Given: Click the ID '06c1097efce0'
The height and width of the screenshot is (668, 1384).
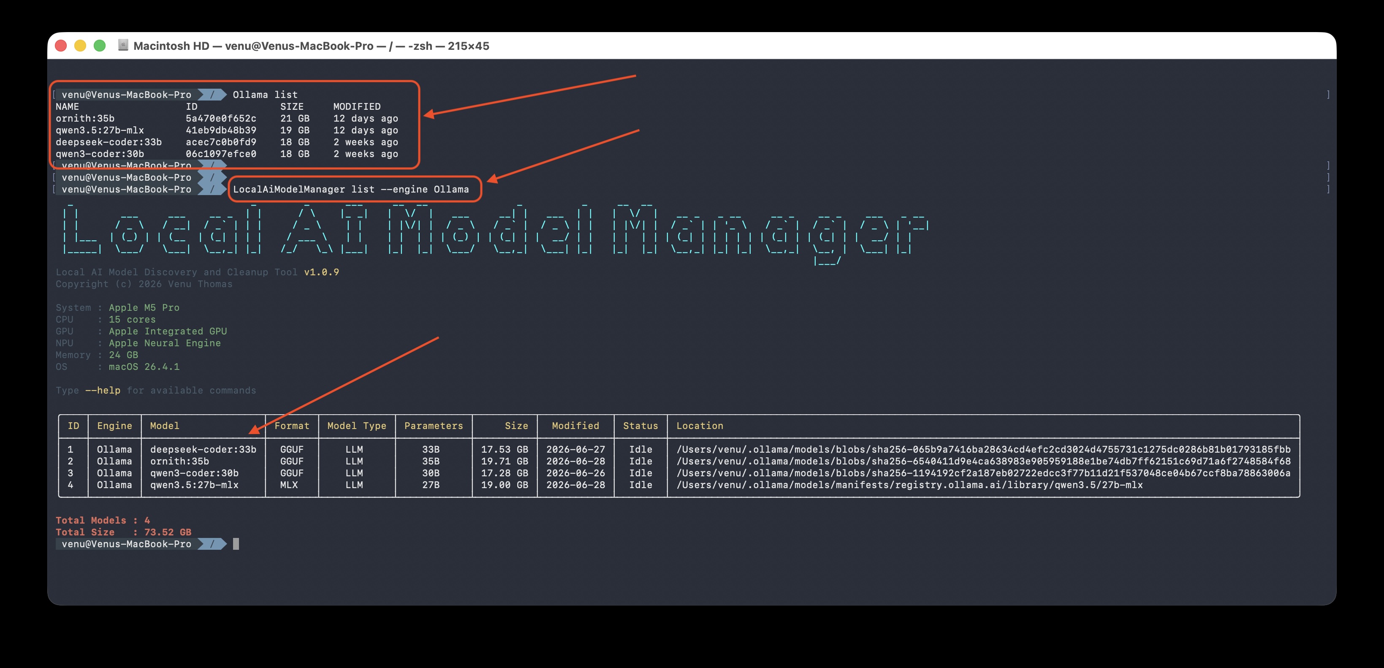Looking at the screenshot, I should [x=221, y=154].
